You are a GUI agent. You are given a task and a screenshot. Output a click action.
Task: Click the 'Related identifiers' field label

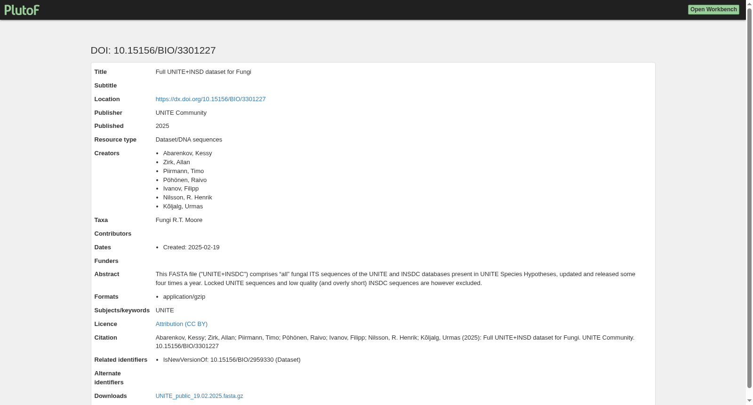pyautogui.click(x=121, y=360)
